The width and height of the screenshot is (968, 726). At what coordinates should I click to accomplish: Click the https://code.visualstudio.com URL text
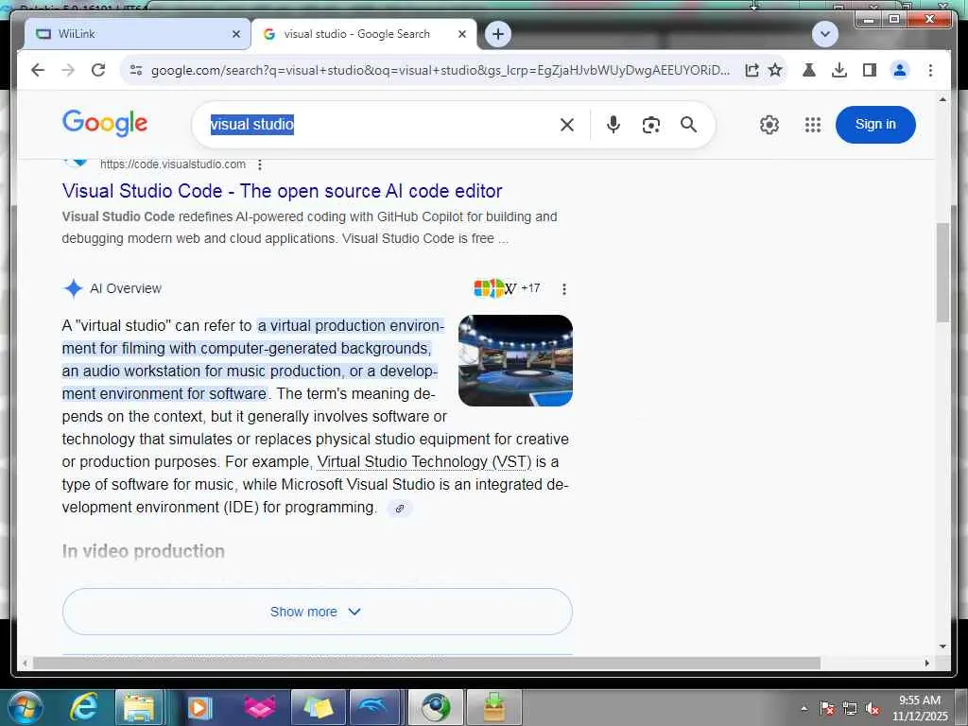coord(173,164)
